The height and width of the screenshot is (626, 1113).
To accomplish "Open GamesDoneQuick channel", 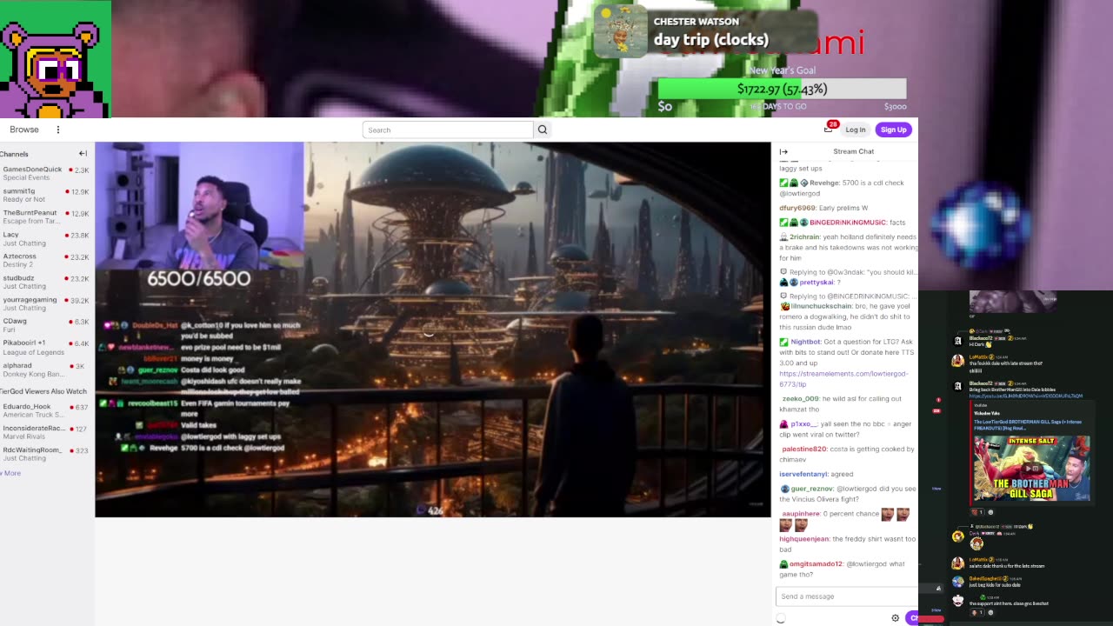I will tap(45, 173).
